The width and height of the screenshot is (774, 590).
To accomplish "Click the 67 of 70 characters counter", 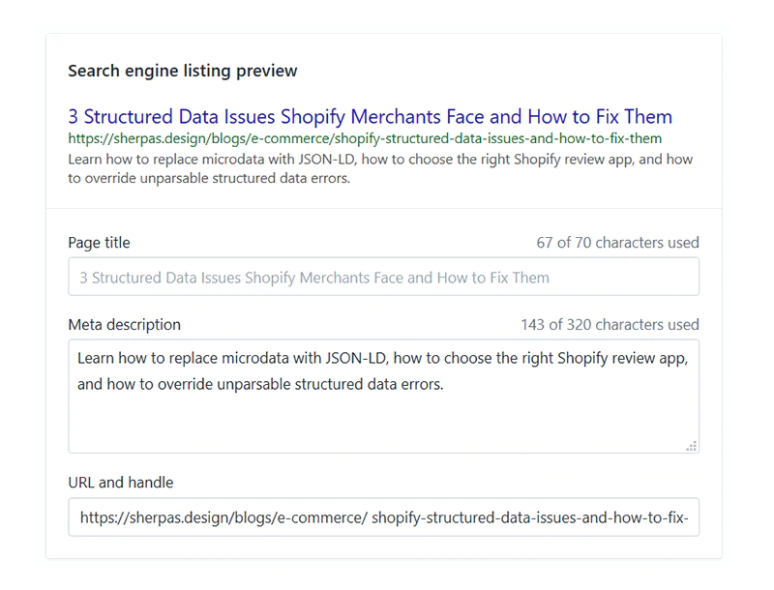I will [x=617, y=243].
